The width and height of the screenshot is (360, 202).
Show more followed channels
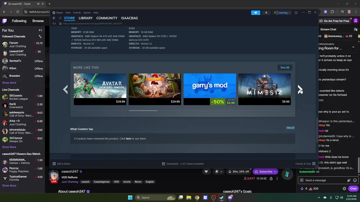9,83
